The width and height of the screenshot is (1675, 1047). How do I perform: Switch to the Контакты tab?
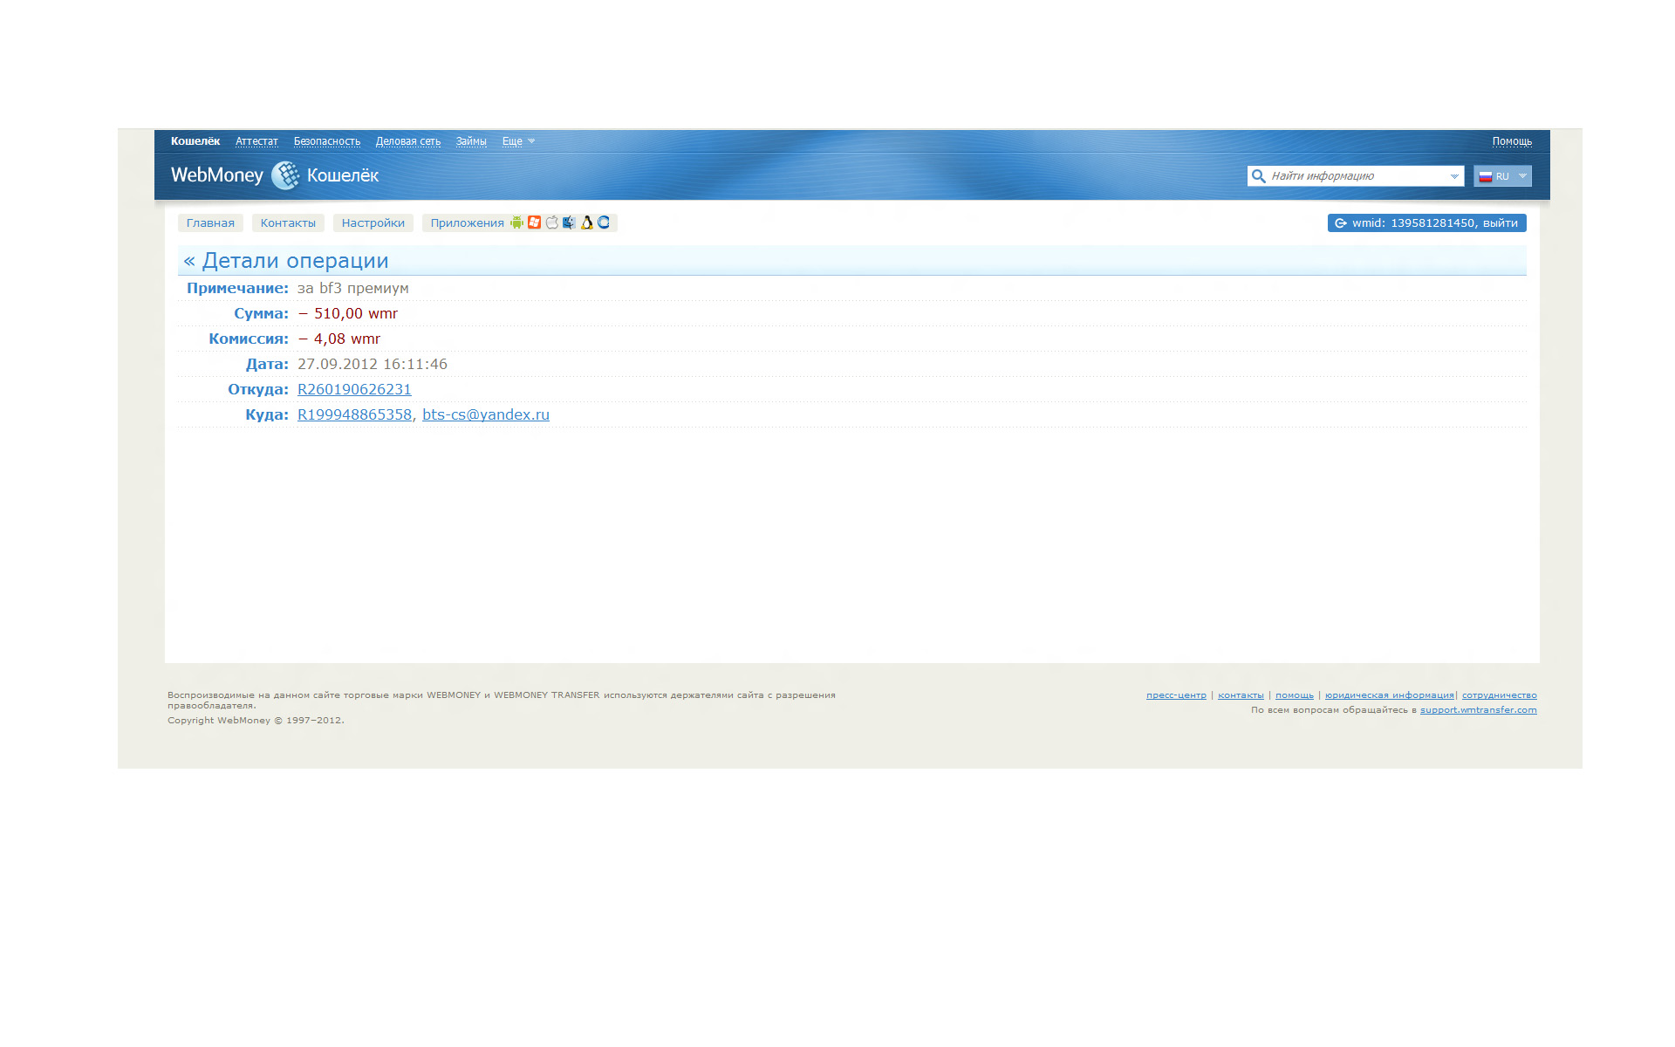coord(288,223)
